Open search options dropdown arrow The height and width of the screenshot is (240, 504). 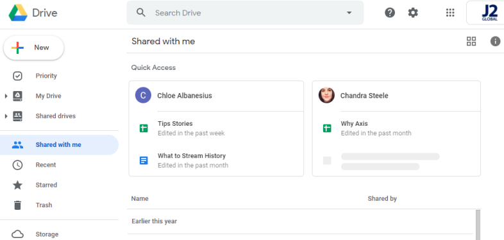[x=349, y=13]
